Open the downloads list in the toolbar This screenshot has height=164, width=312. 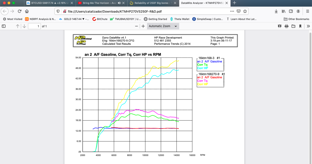coord(276,11)
